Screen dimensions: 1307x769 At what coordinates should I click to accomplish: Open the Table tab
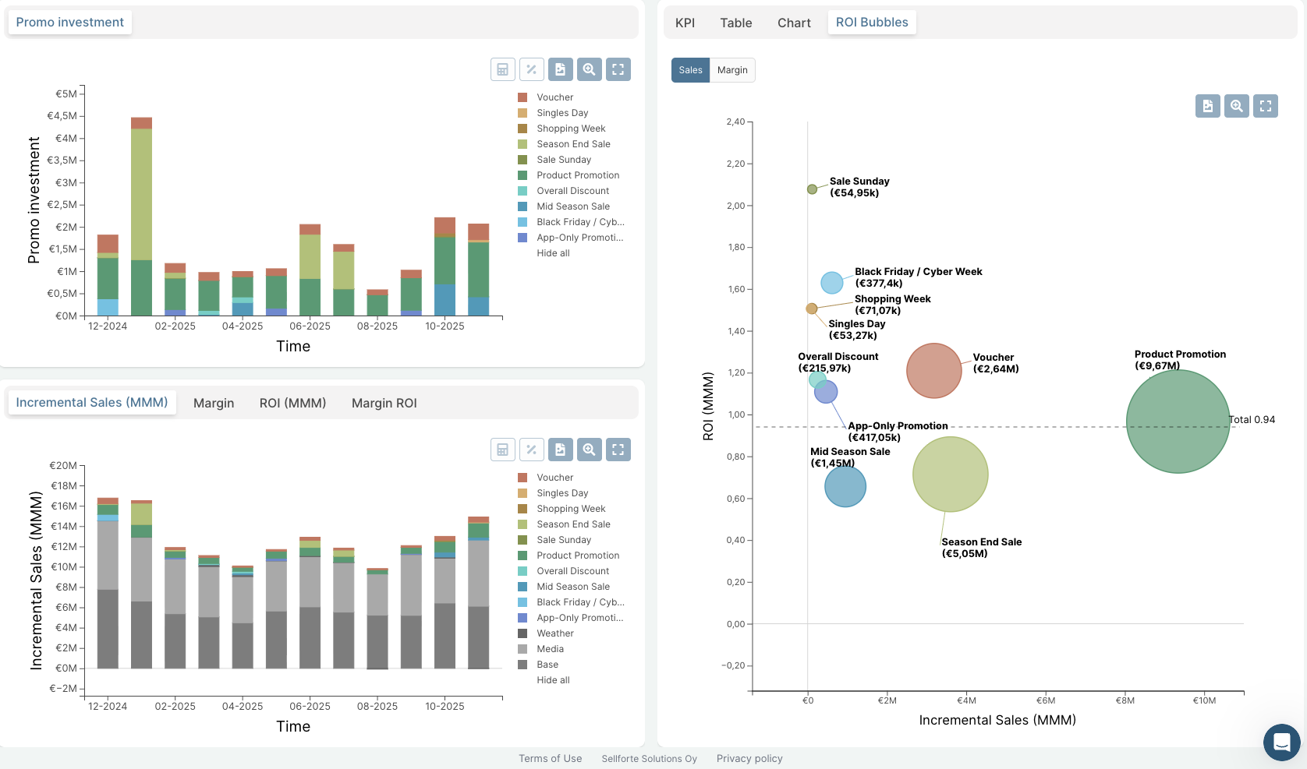(735, 23)
